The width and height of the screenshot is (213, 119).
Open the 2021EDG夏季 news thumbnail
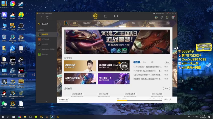tap(113, 66)
